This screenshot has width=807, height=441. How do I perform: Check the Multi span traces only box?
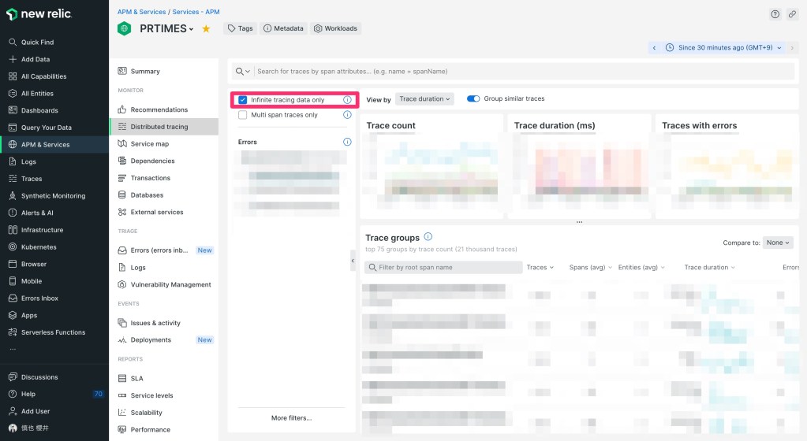(243, 115)
